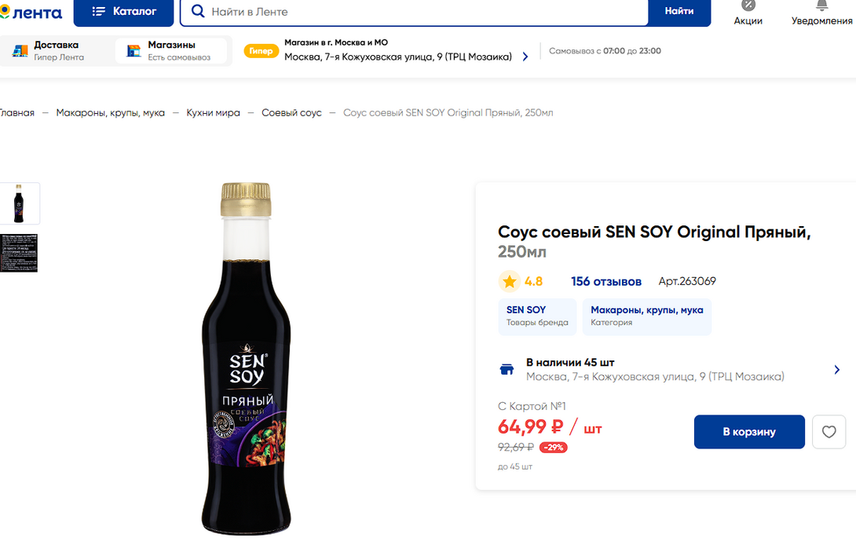
Task: Click the search field Найти в Ленте
Action: 424,12
